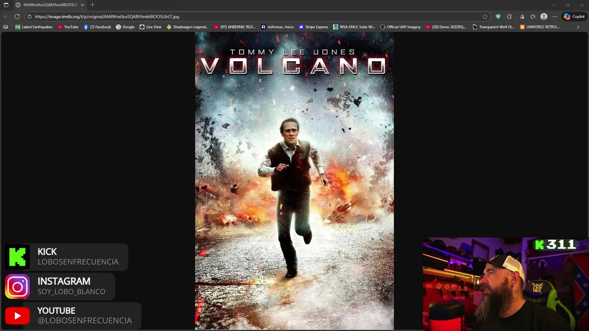View site information lock icon
589x331 pixels.
tap(29, 17)
